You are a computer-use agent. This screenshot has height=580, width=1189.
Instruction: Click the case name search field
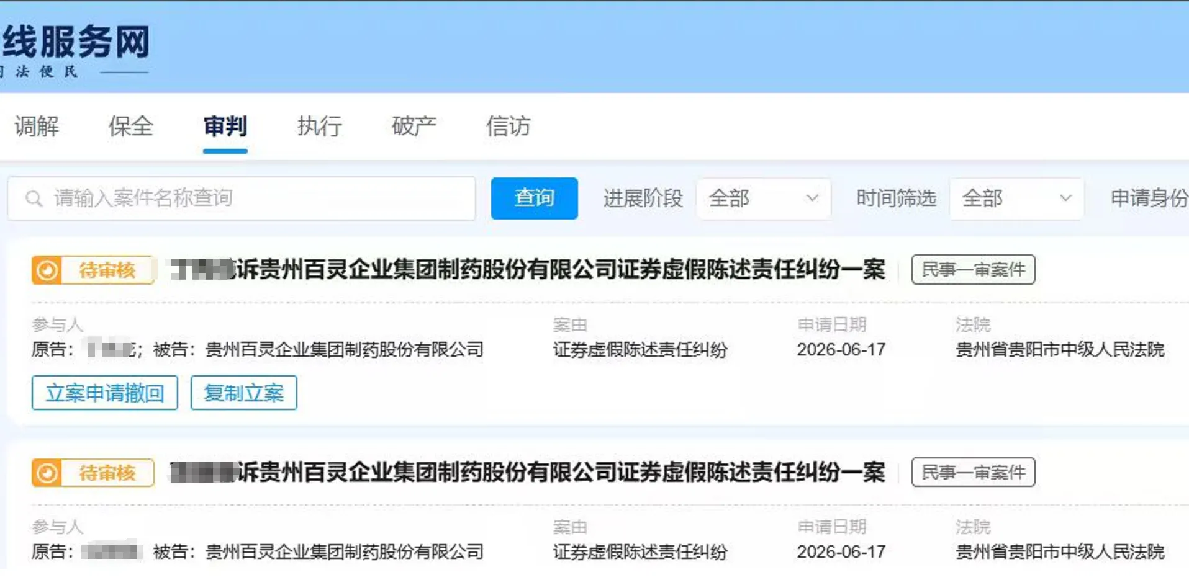coord(242,199)
